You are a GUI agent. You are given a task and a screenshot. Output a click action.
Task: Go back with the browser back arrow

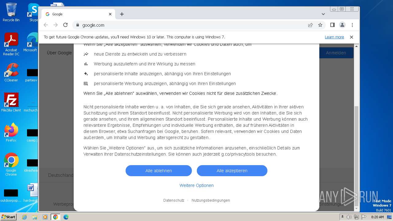[x=46, y=25]
